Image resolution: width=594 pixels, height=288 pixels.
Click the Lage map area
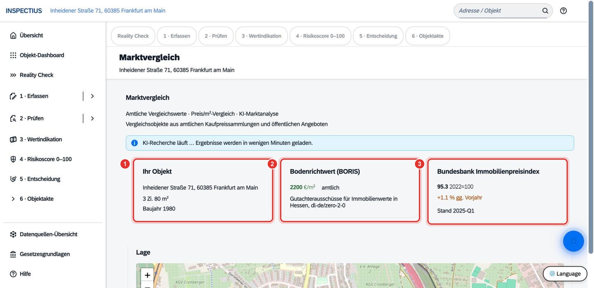coord(350,276)
